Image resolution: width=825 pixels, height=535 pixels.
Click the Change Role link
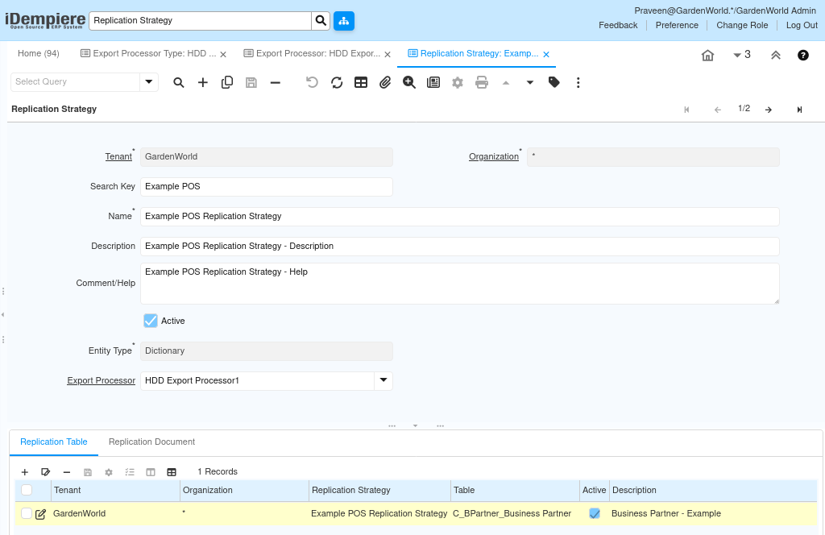click(742, 25)
